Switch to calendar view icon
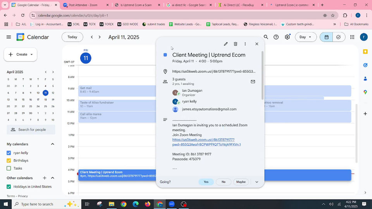 click(x=326, y=37)
